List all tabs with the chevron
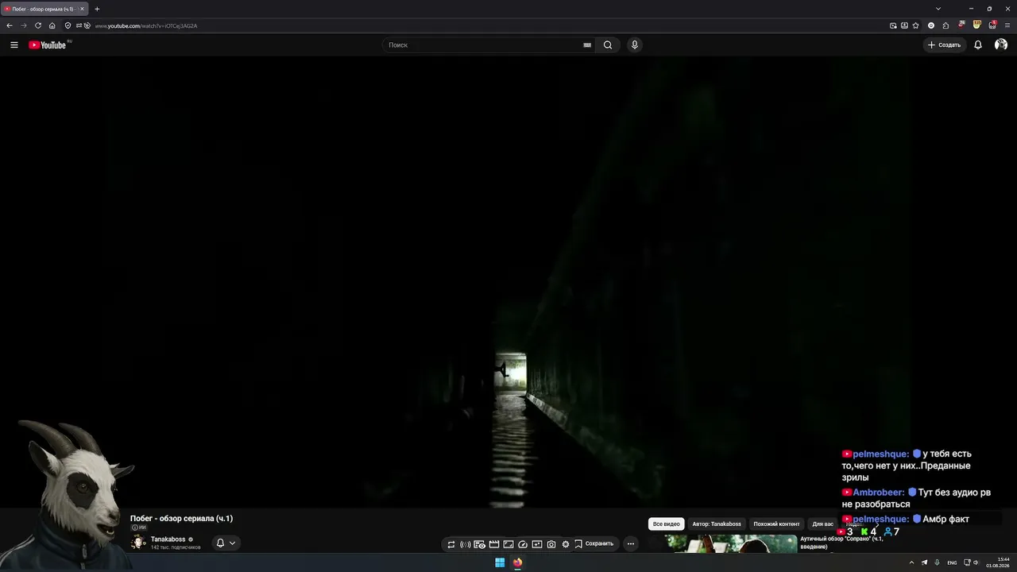This screenshot has width=1017, height=572. 938,9
